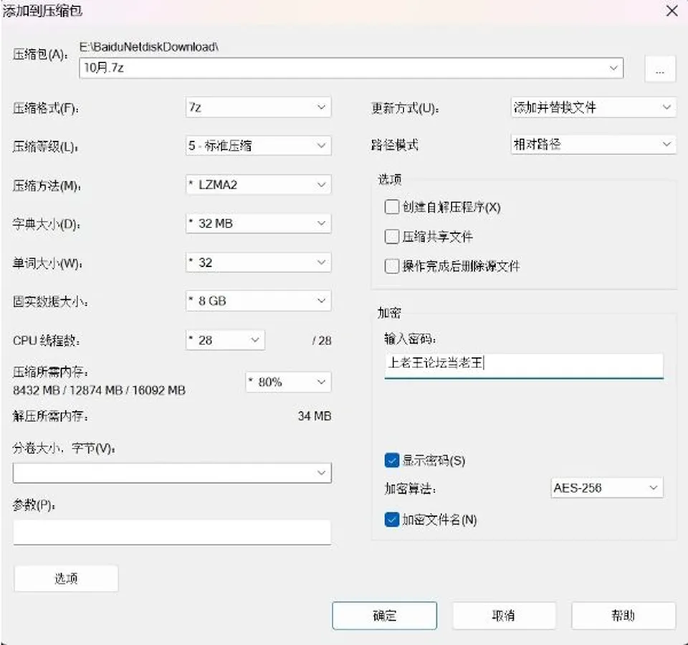Click the "/ 28" thread count text

pos(322,341)
